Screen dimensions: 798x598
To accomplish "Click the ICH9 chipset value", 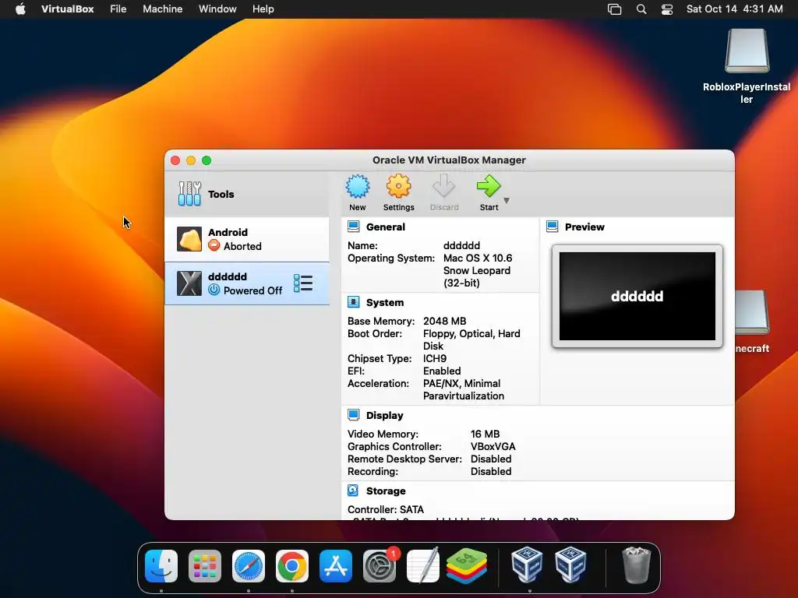I will (435, 358).
